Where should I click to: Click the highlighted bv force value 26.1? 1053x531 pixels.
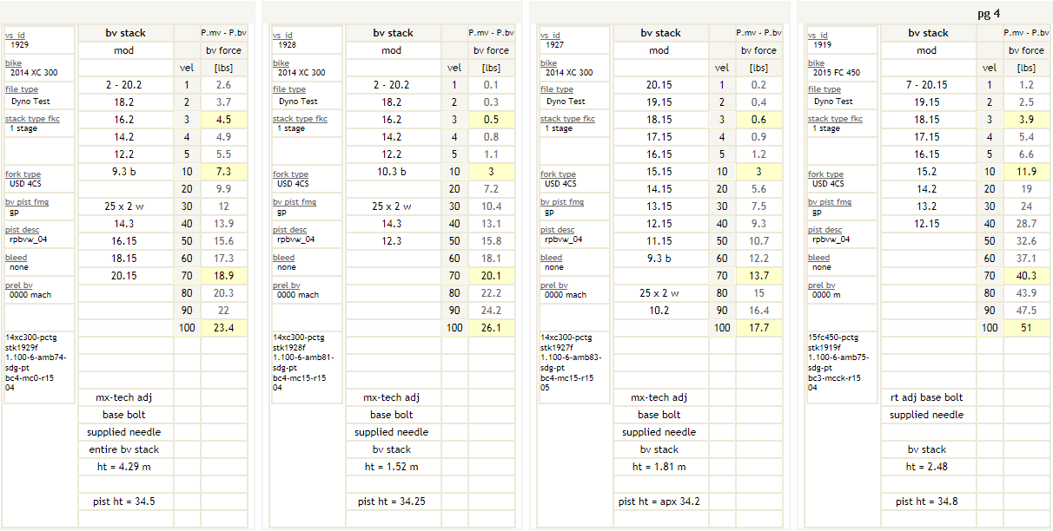[x=491, y=328]
